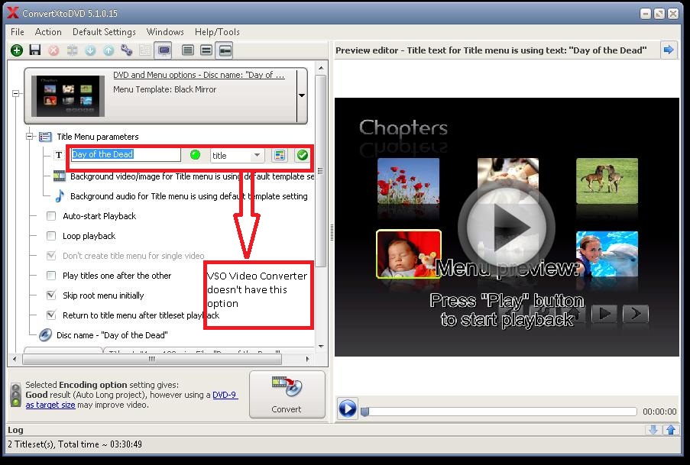Image resolution: width=690 pixels, height=465 pixels.
Task: Select the detailed list view icon
Action: click(188, 50)
